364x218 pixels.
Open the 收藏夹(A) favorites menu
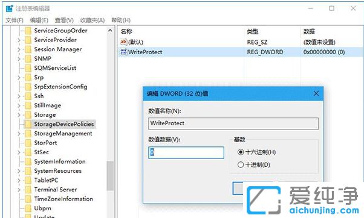(93, 20)
